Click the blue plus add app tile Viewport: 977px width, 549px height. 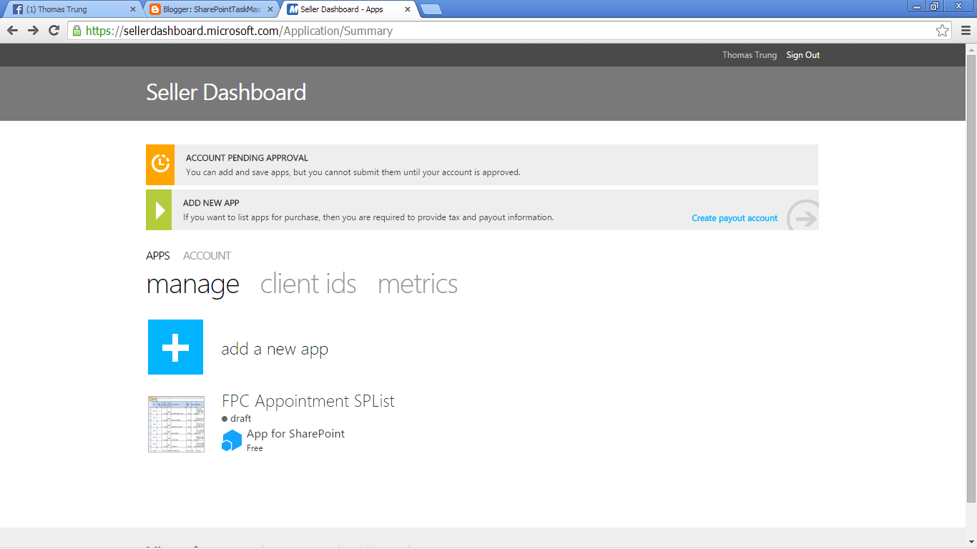(x=175, y=347)
